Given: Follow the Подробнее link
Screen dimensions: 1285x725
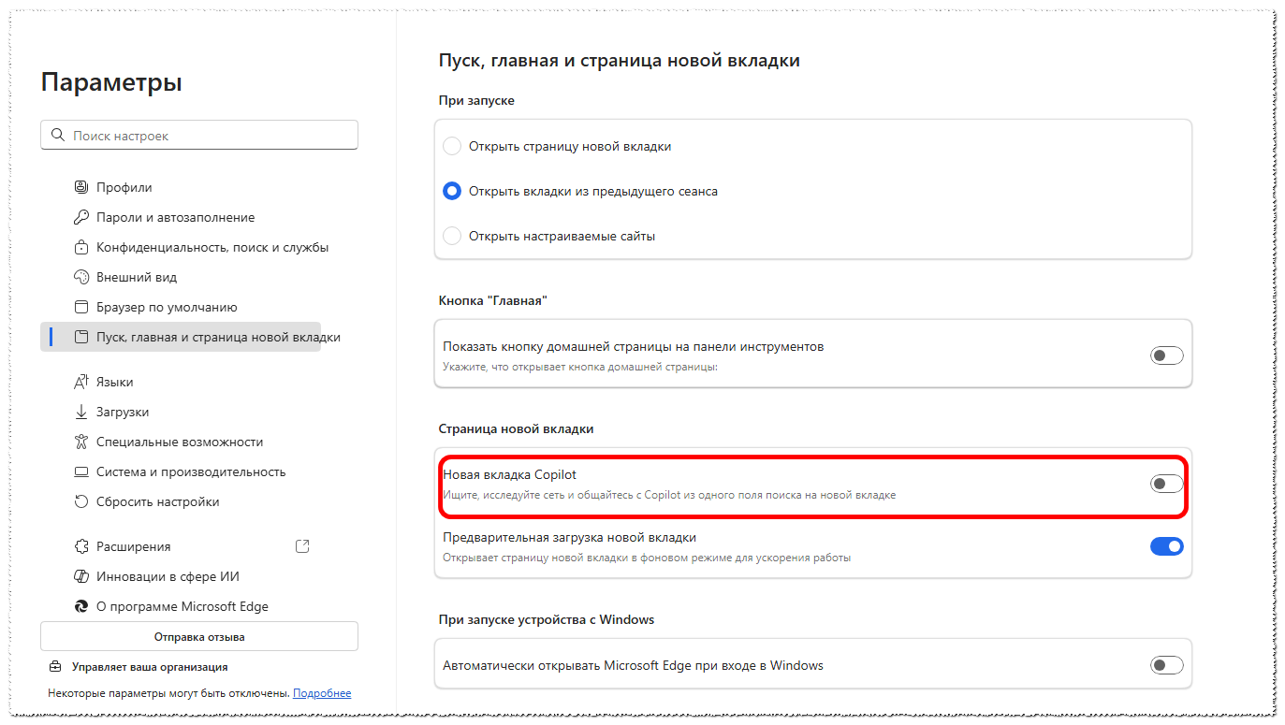Looking at the screenshot, I should 322,693.
